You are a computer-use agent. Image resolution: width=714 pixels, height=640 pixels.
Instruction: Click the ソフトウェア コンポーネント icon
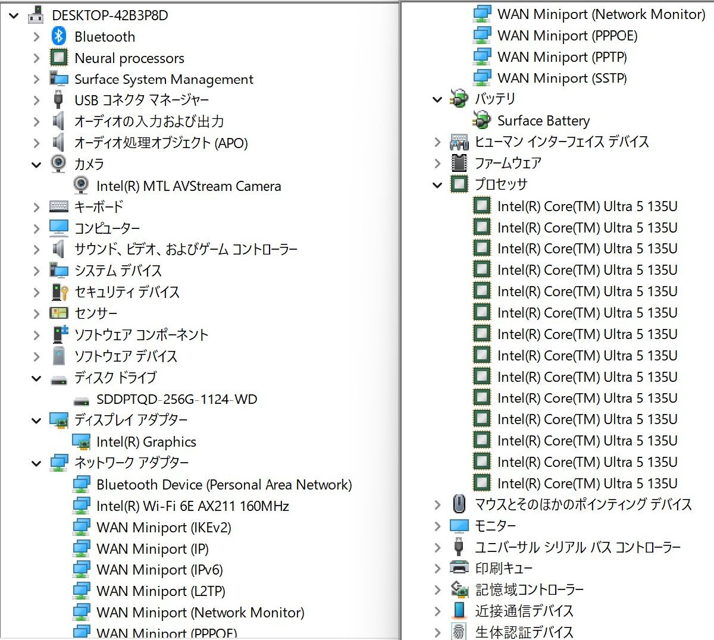(59, 334)
